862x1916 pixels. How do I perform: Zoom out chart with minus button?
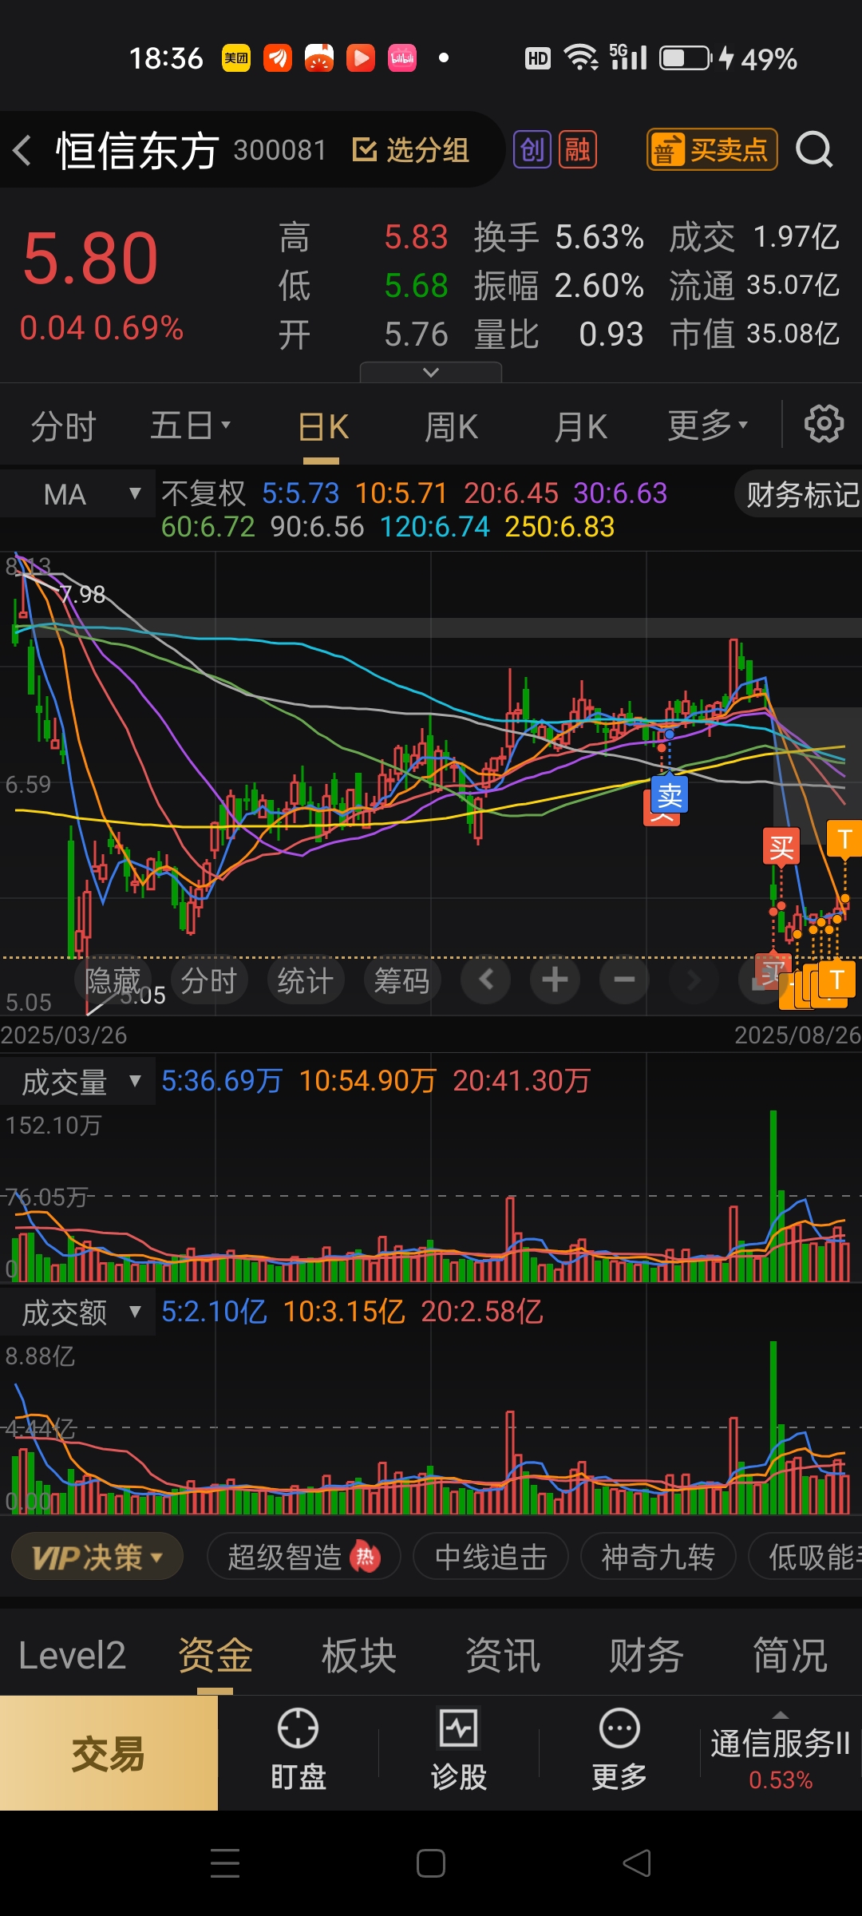(x=624, y=979)
